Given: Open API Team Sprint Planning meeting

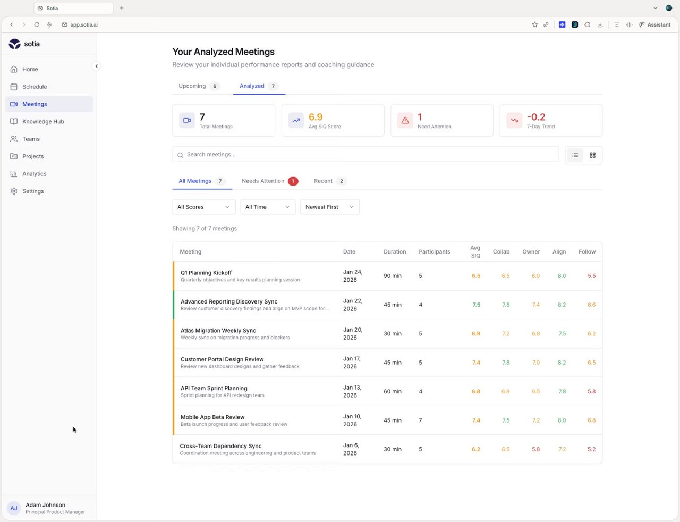Looking at the screenshot, I should click(388, 392).
